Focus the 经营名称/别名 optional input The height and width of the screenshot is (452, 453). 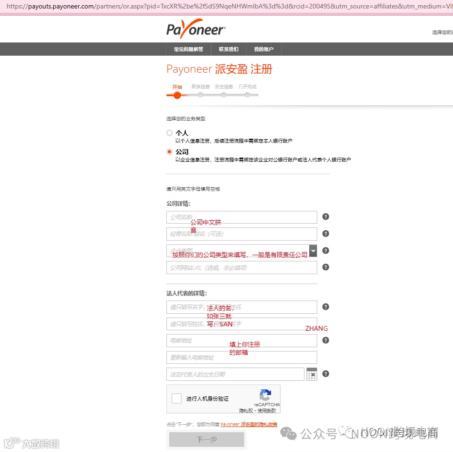[x=241, y=234]
